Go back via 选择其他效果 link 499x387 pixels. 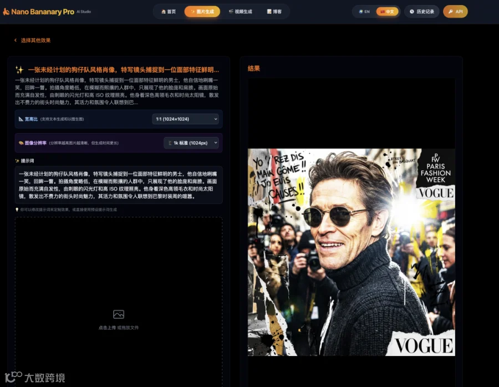[x=35, y=40]
